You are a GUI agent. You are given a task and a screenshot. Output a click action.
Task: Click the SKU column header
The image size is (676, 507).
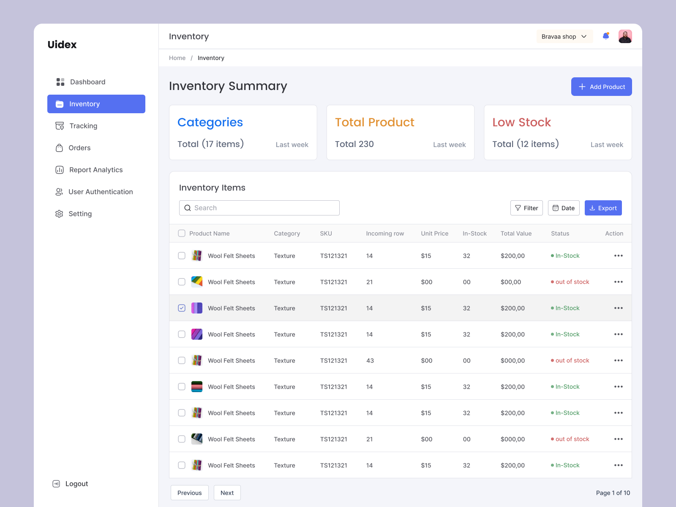tap(326, 233)
